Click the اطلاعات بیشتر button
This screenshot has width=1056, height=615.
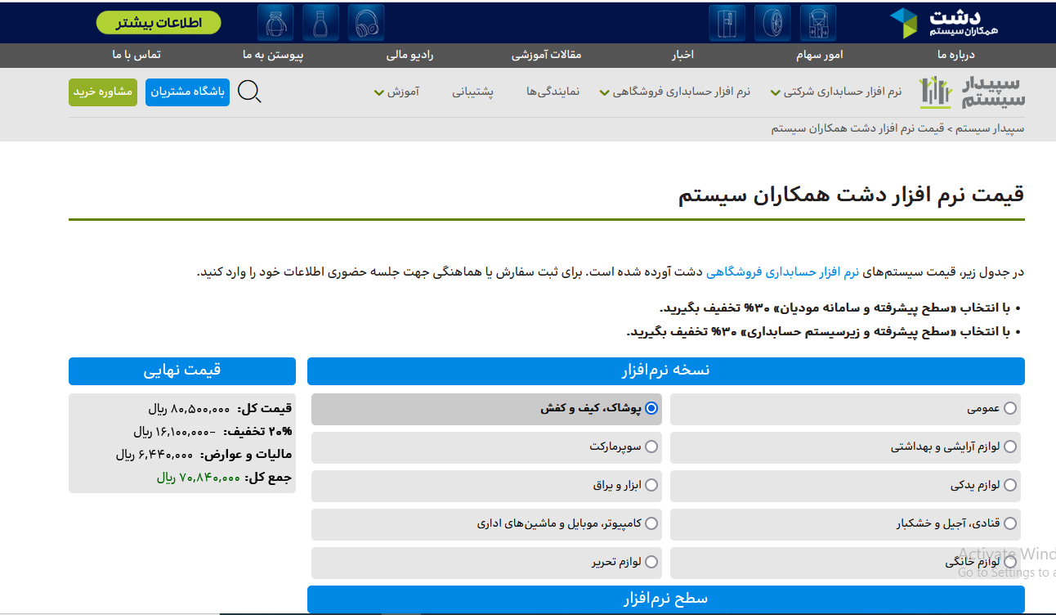point(159,22)
